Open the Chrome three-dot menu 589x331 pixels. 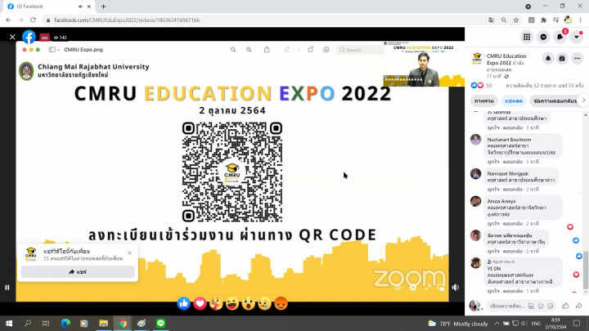pos(581,20)
